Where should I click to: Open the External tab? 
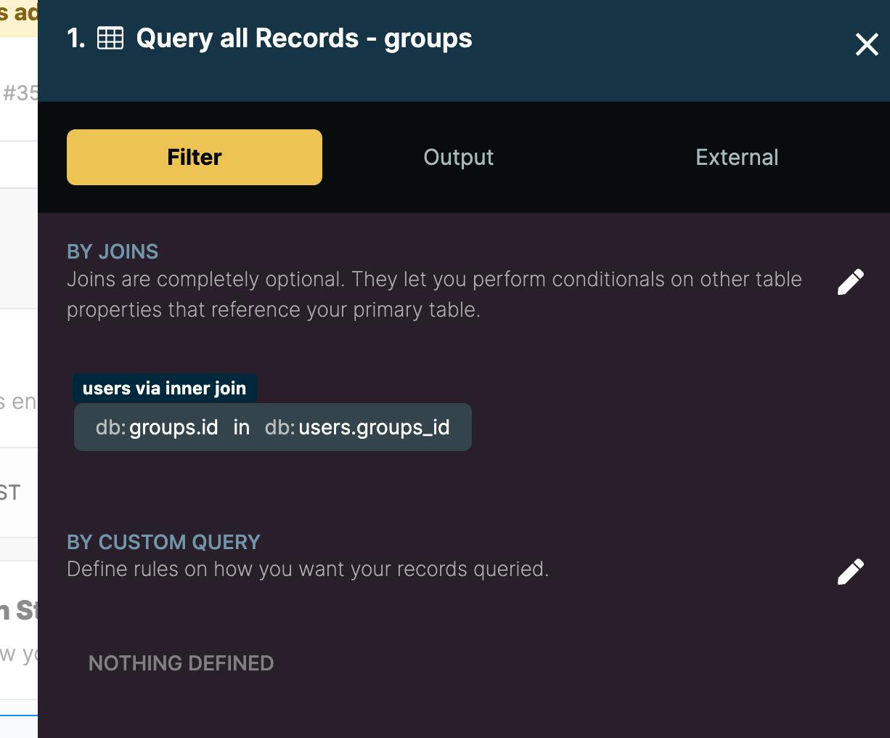tap(737, 157)
